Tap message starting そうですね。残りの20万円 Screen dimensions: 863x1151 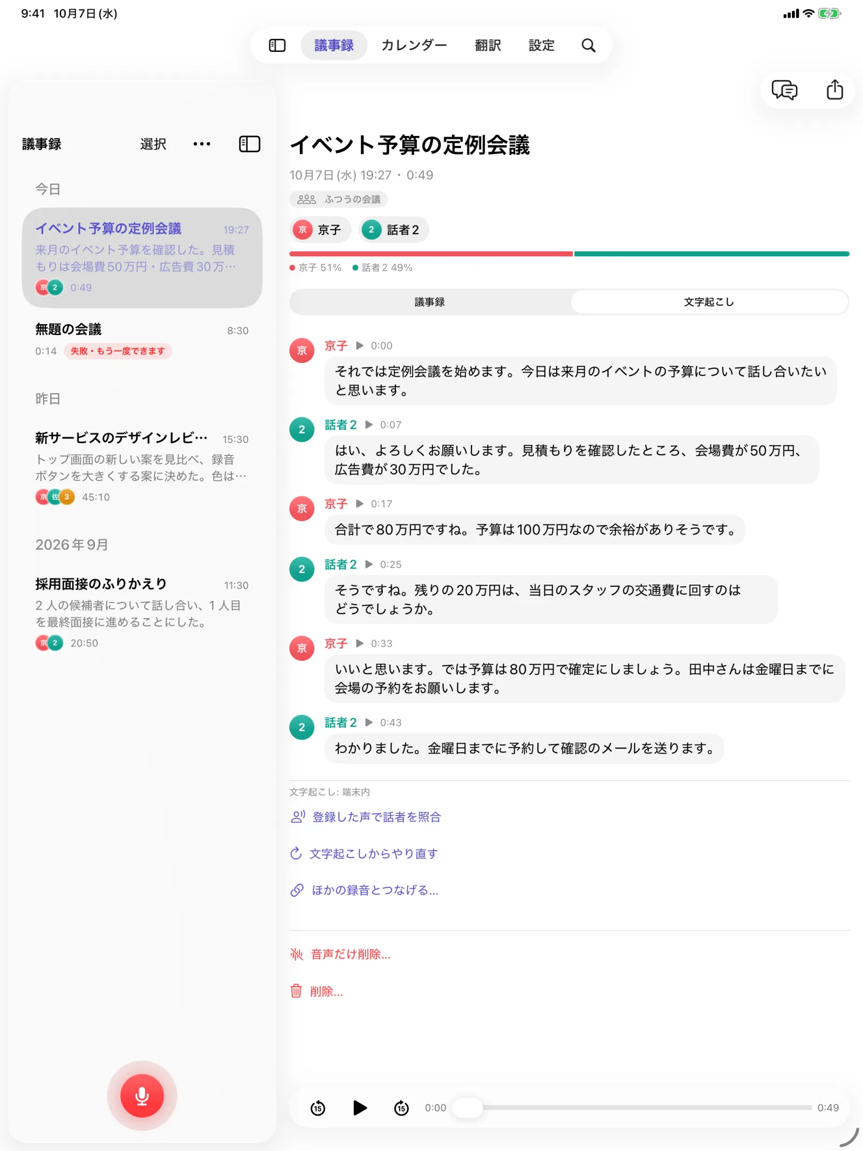(x=551, y=599)
